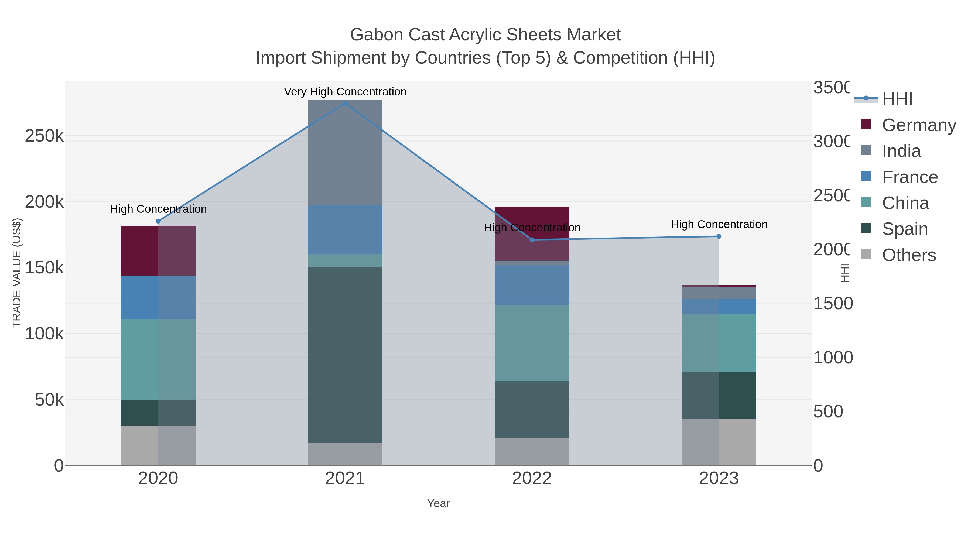Click the China teal legend swatch

point(866,202)
